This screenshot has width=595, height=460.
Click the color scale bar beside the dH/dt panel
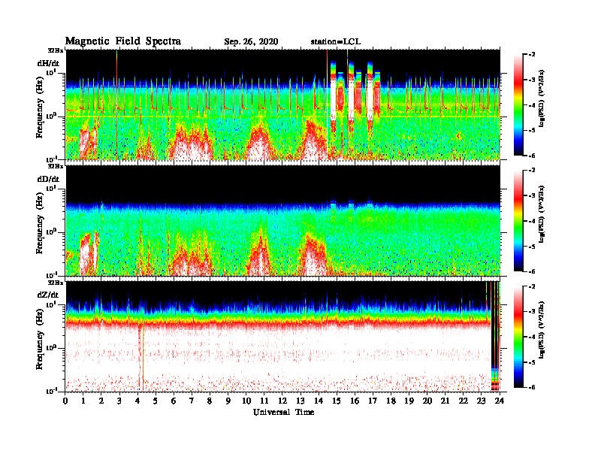[x=518, y=104]
